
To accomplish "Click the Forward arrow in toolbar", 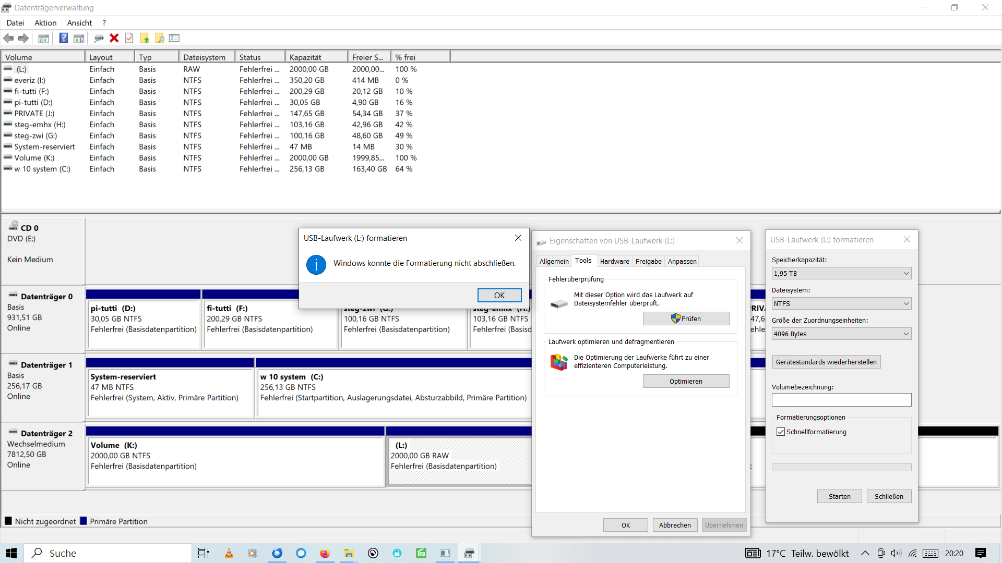I will [23, 38].
